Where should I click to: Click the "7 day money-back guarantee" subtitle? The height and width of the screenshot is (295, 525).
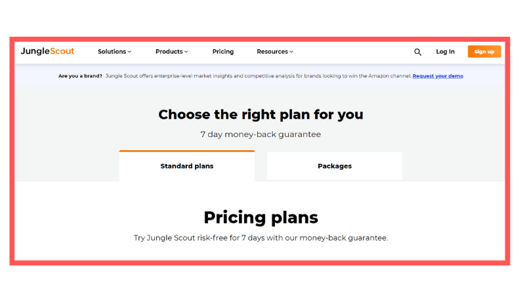pyautogui.click(x=261, y=134)
